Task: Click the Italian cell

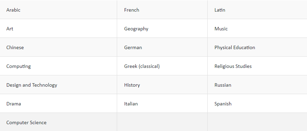Action: click(x=162, y=103)
